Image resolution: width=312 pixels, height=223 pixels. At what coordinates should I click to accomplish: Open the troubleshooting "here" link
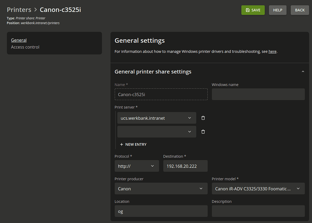coord(272,51)
